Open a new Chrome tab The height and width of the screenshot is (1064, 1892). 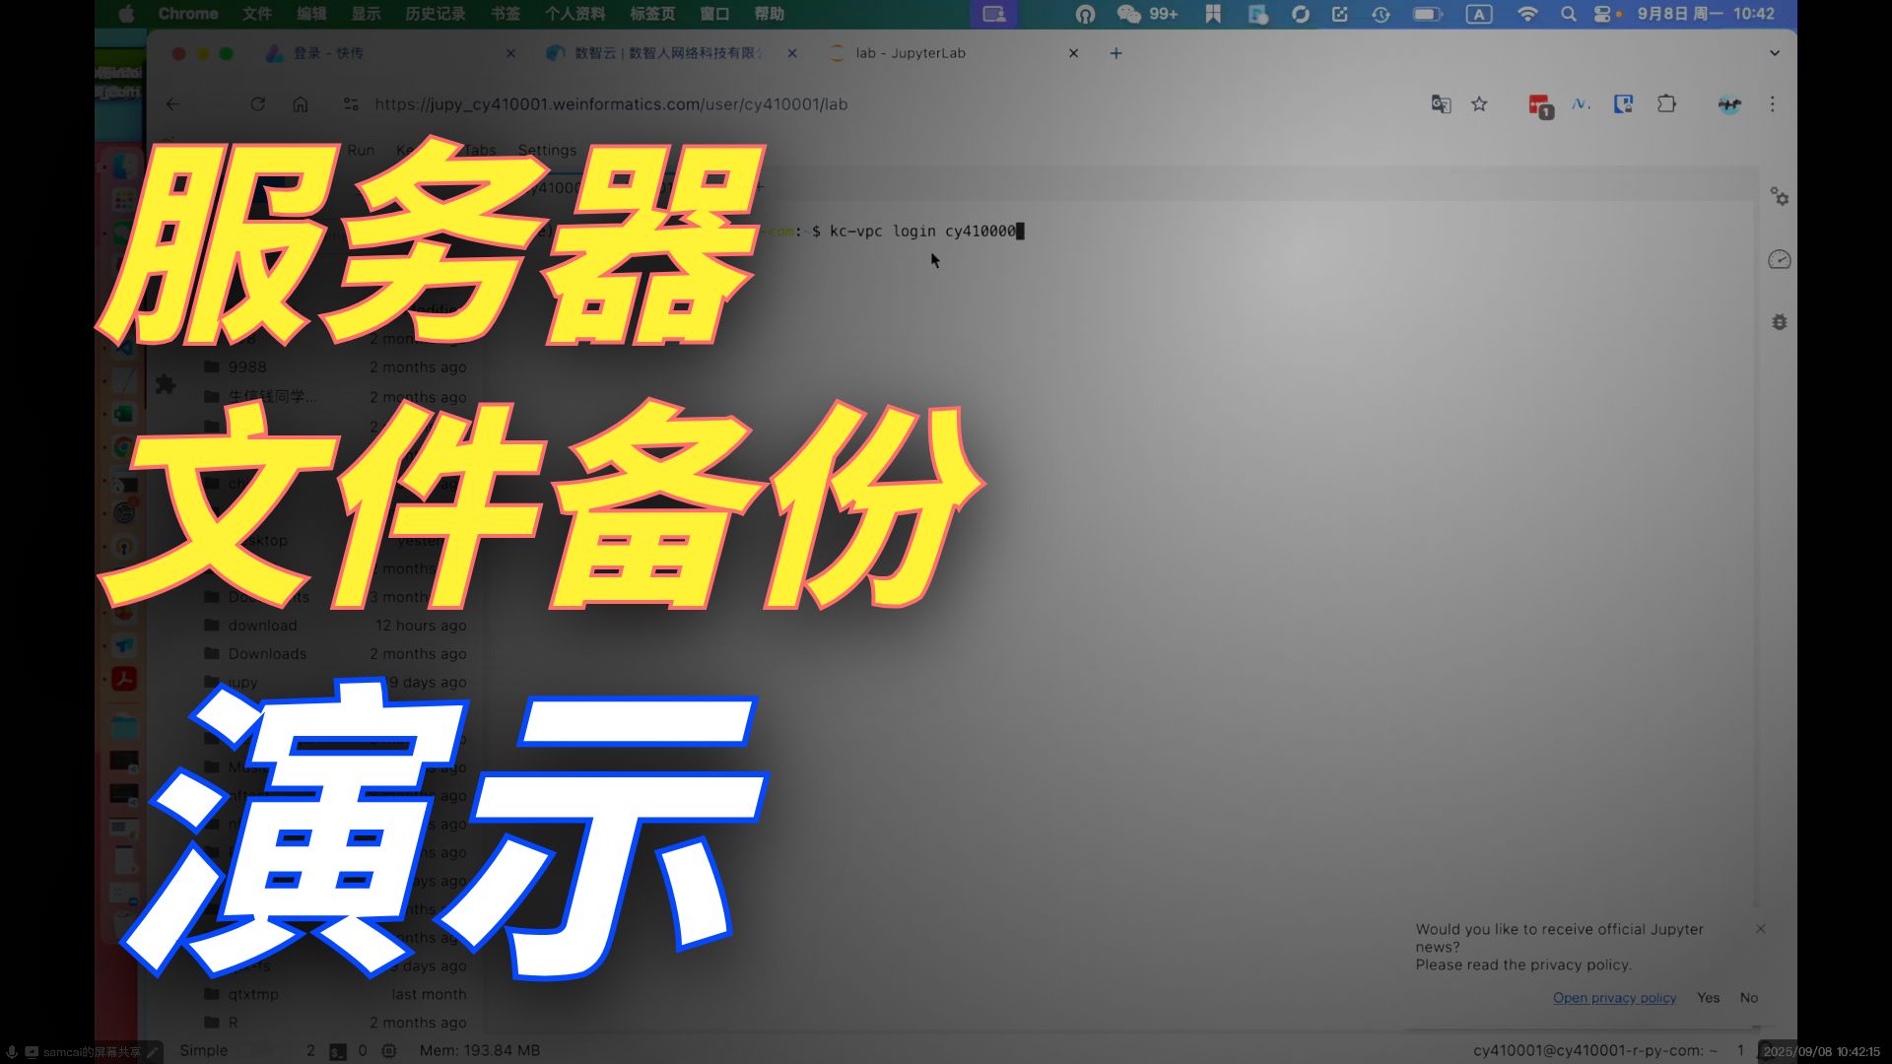pyautogui.click(x=1115, y=53)
